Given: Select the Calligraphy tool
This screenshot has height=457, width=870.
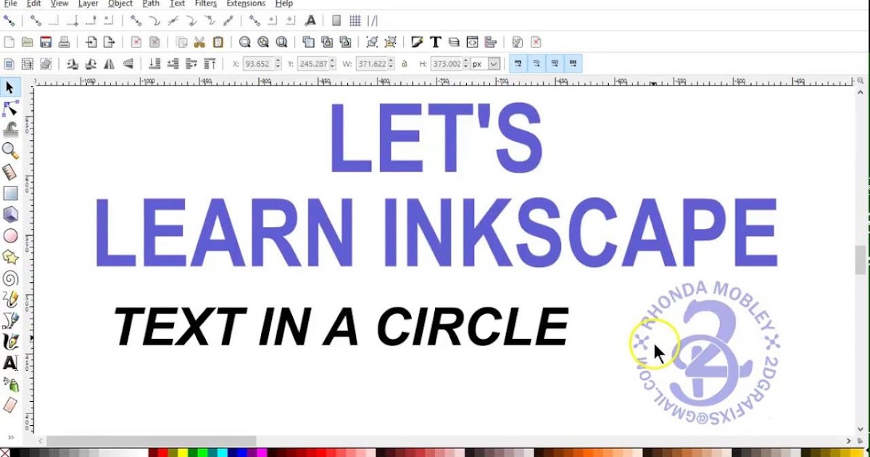Looking at the screenshot, I should (10, 341).
